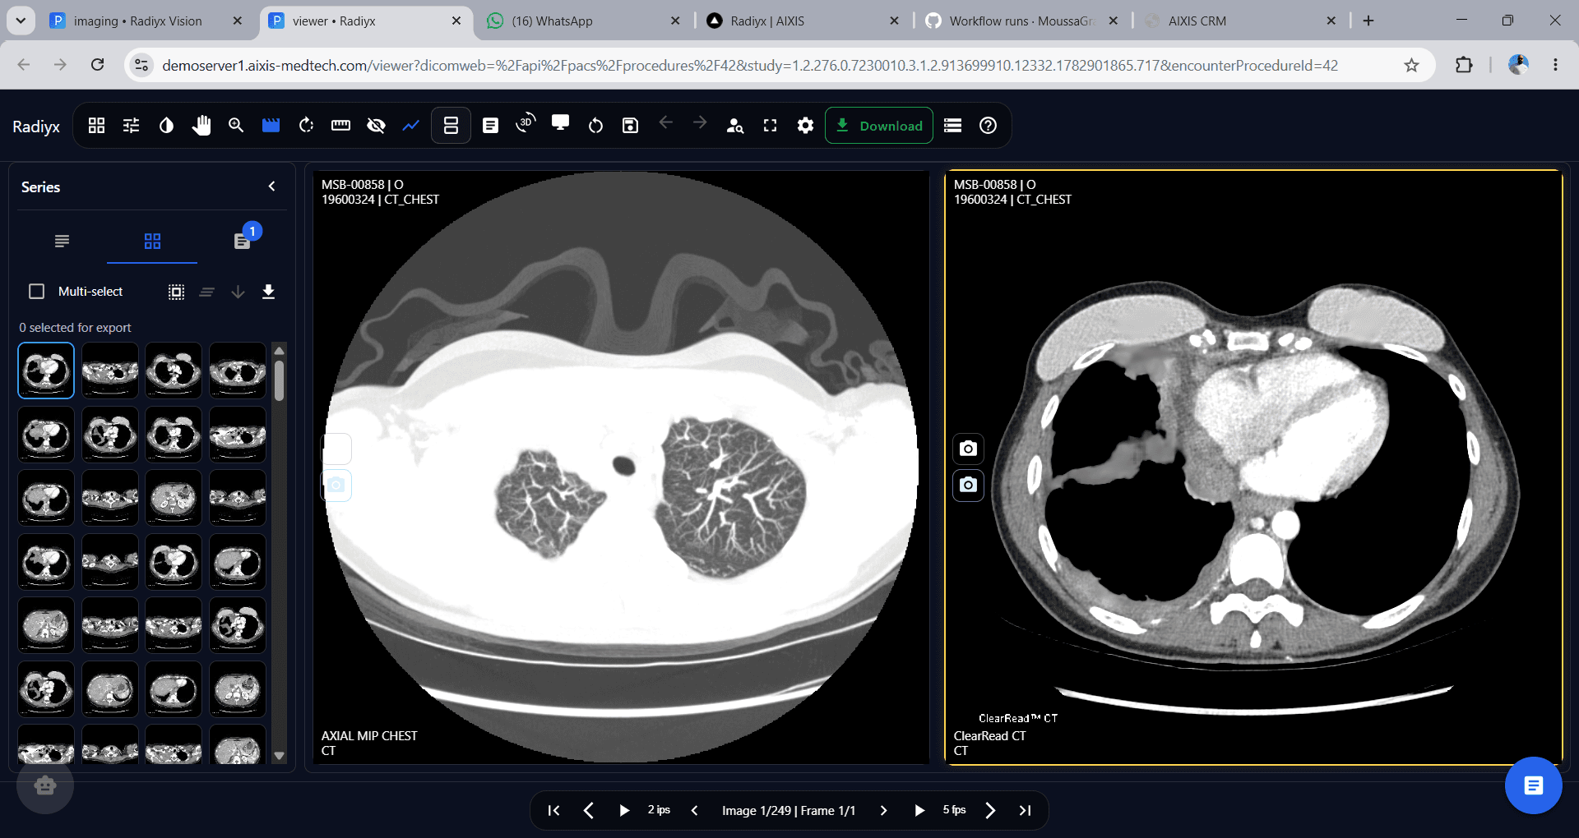Viewport: 1579px width, 838px height.
Task: Open the 3D rotation view tool
Action: pos(526,124)
